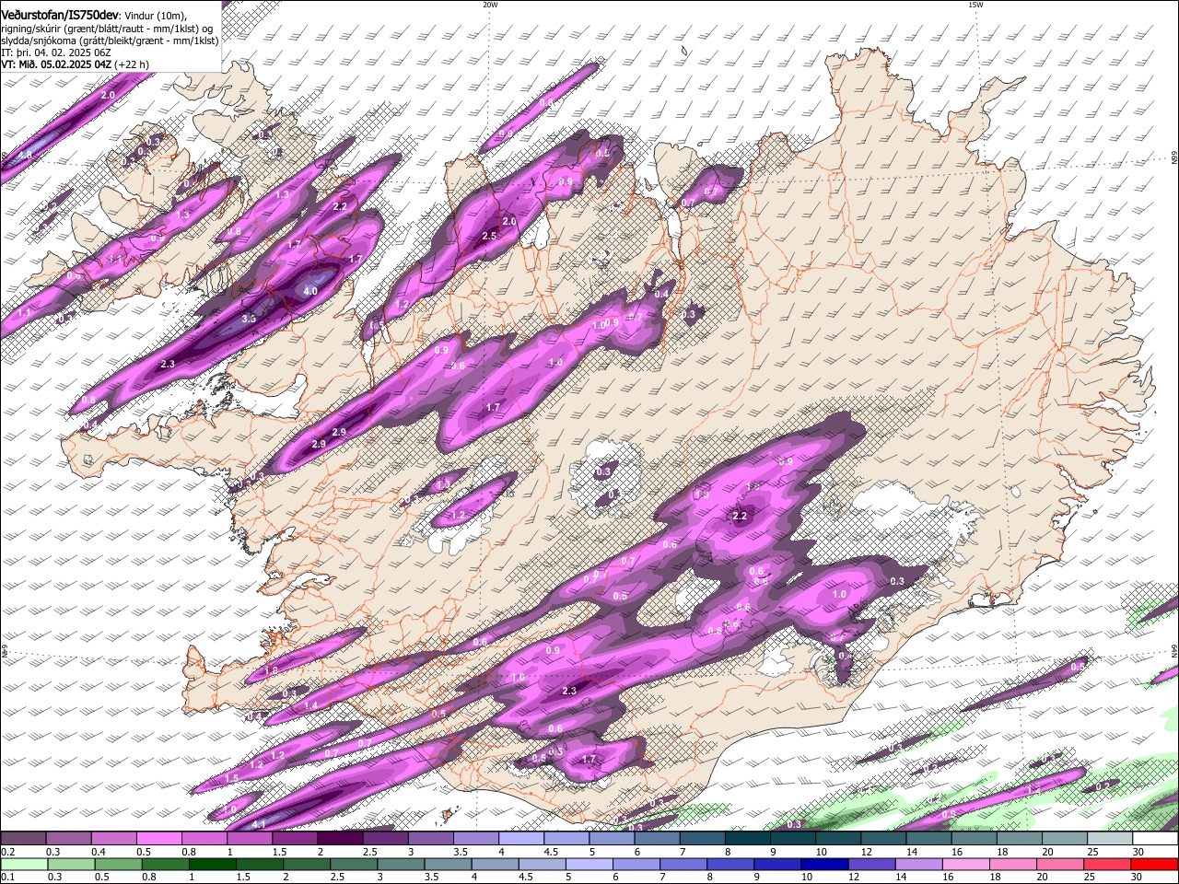Click the 4.0 snowfall value on the map
Image resolution: width=1179 pixels, height=884 pixels.
311,291
